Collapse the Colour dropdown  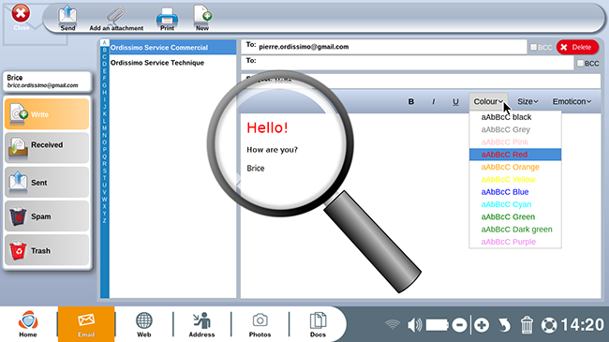[x=488, y=101]
